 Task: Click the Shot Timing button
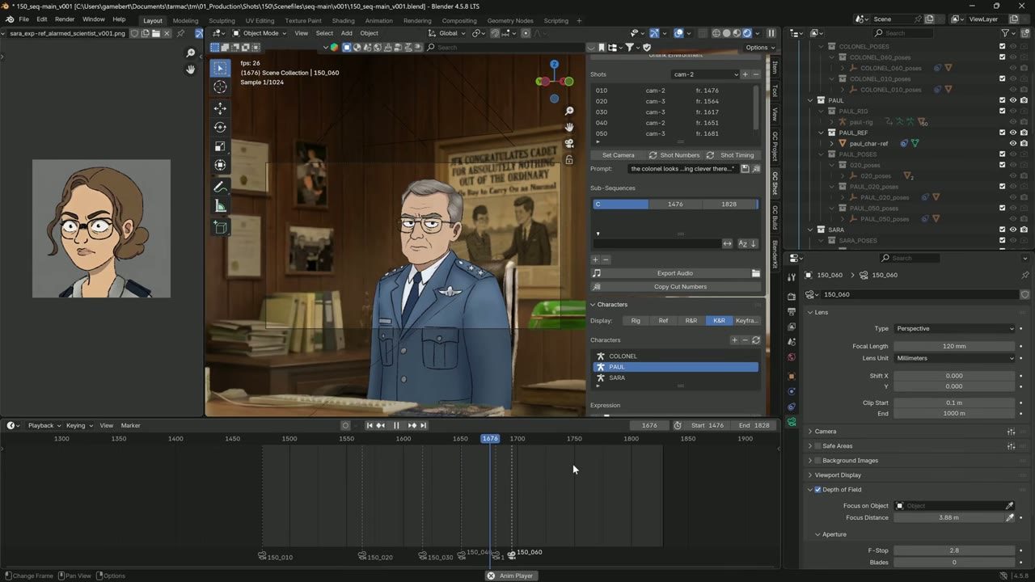click(732, 155)
